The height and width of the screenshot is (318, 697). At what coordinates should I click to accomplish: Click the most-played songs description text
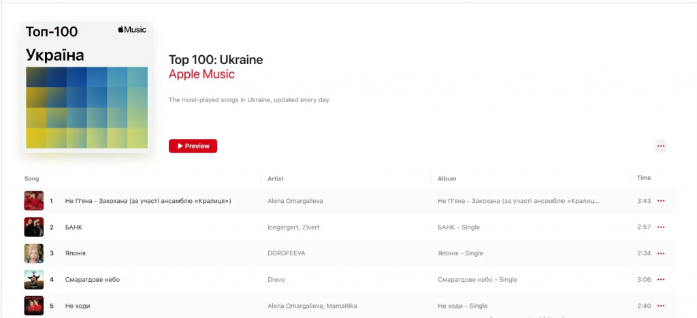click(249, 100)
